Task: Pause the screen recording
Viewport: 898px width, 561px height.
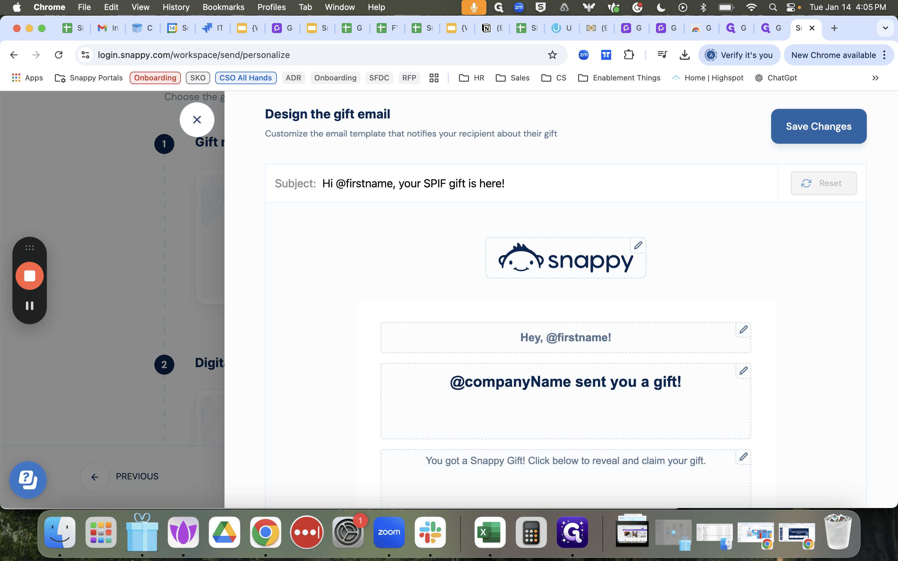Action: [x=30, y=306]
